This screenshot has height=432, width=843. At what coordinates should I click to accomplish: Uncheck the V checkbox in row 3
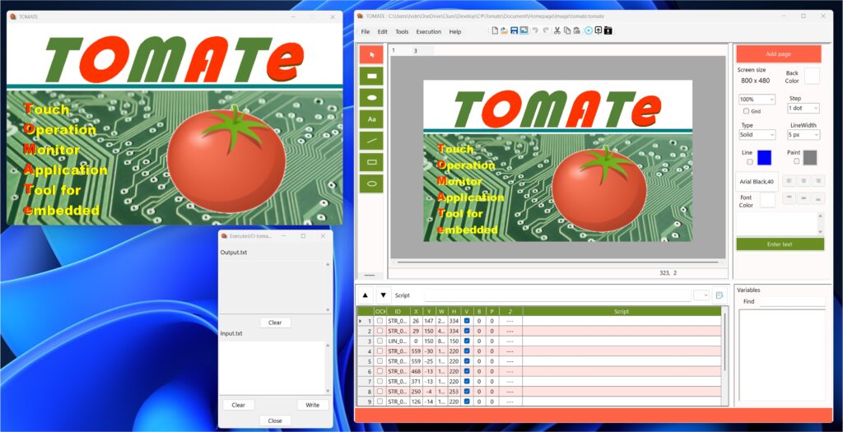coord(467,341)
